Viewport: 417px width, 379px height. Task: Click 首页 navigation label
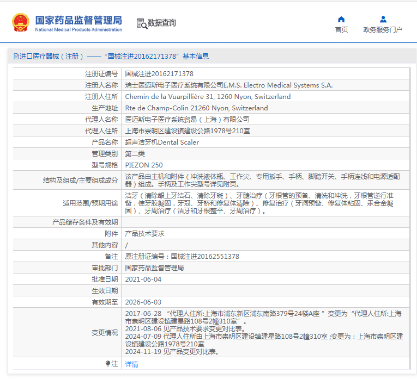tap(341, 30)
